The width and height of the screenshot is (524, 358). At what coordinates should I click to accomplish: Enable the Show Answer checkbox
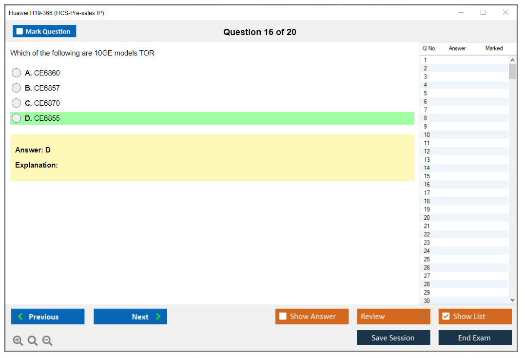283,317
